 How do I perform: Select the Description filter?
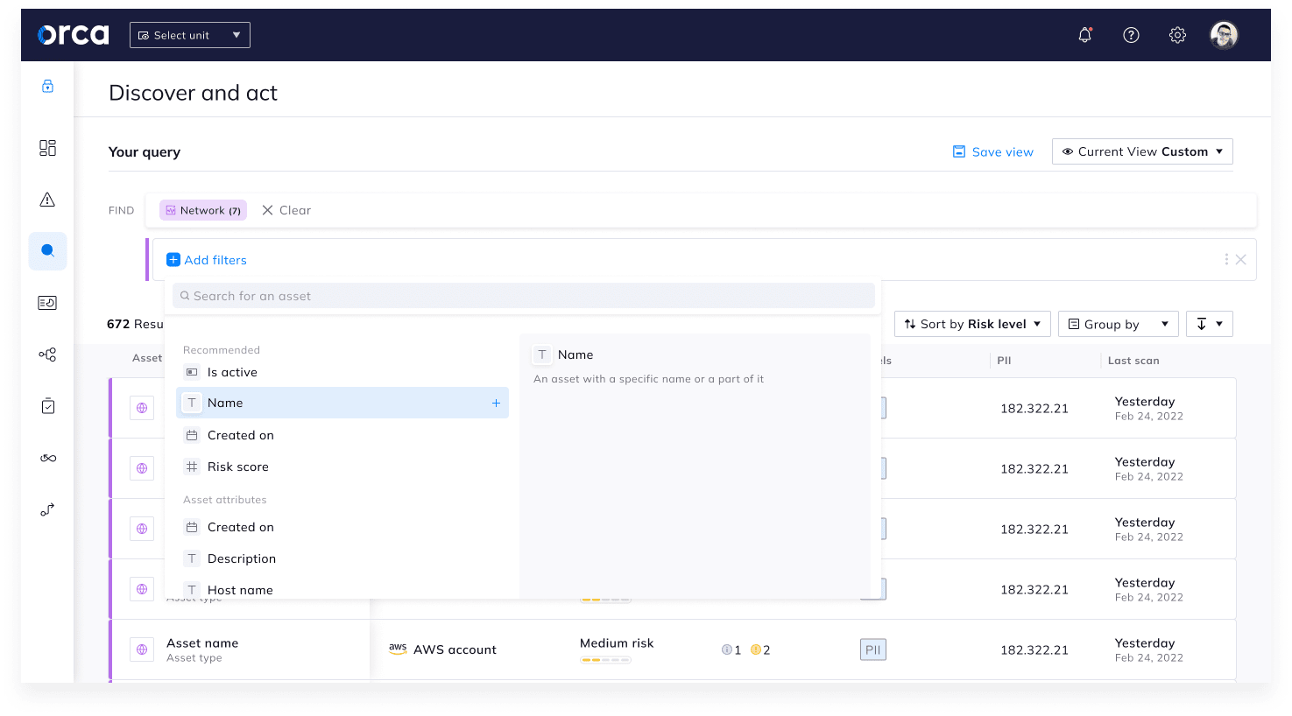pos(342,558)
